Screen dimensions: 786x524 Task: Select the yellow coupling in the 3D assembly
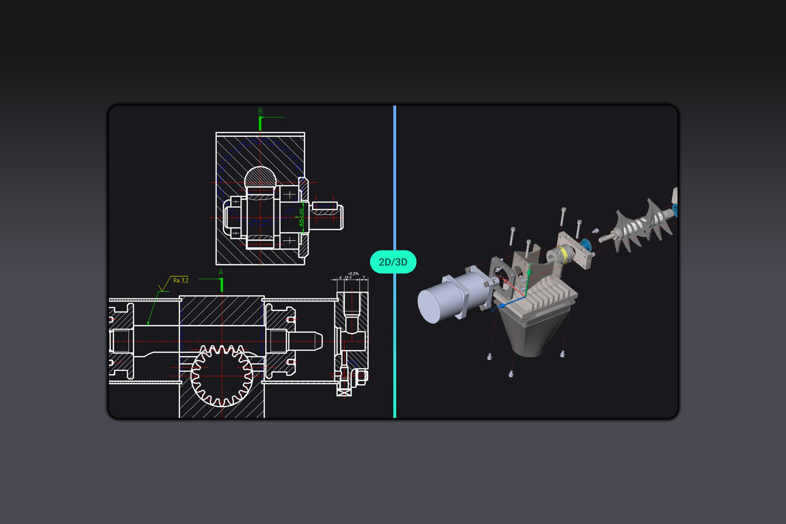[565, 255]
